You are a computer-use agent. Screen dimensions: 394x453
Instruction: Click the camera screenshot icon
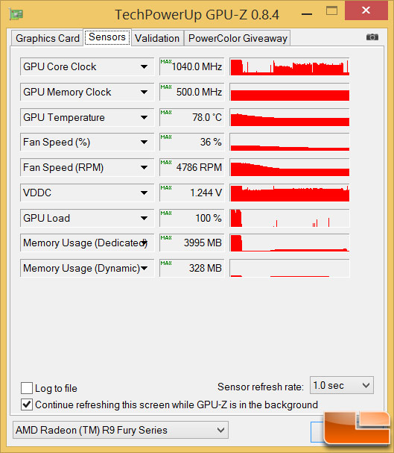tap(372, 37)
